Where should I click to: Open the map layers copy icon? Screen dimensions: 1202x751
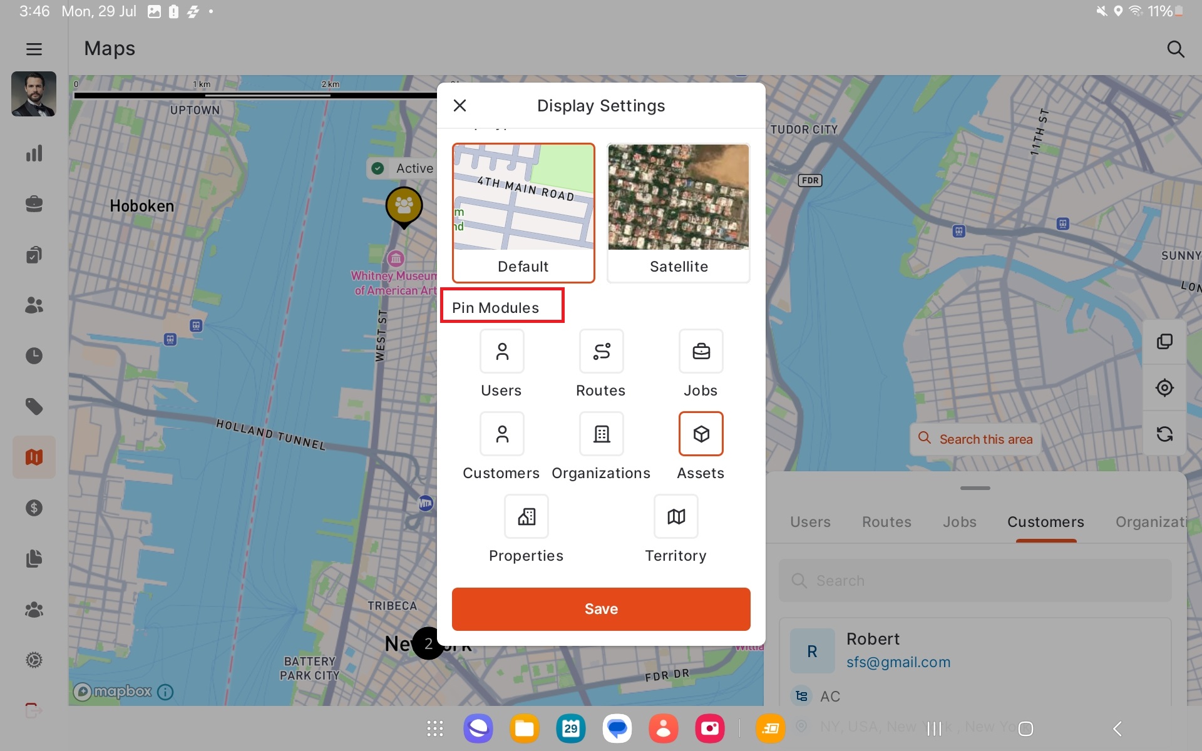coord(1164,342)
